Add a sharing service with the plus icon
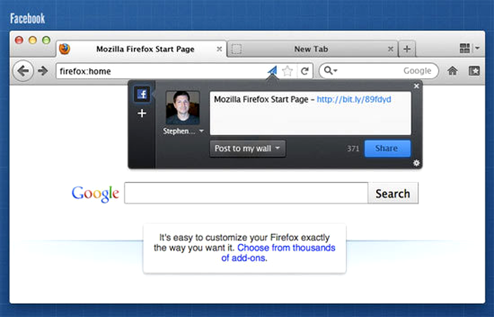This screenshot has height=317, width=494. (x=142, y=113)
